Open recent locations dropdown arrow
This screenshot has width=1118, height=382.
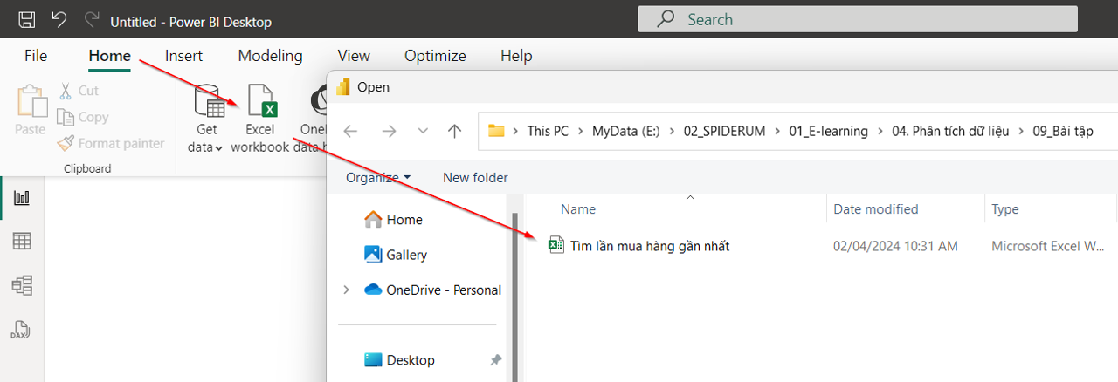(423, 132)
